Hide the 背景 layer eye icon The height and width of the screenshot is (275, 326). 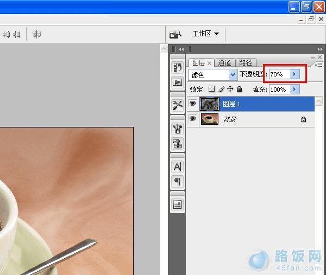point(192,118)
